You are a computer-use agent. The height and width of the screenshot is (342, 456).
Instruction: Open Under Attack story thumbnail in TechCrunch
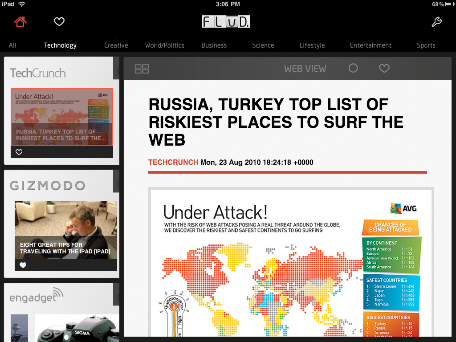click(62, 117)
